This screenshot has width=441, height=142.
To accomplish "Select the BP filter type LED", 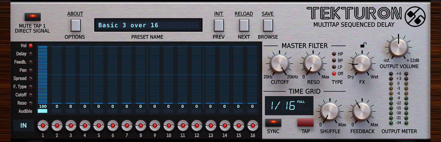I will tap(334, 60).
